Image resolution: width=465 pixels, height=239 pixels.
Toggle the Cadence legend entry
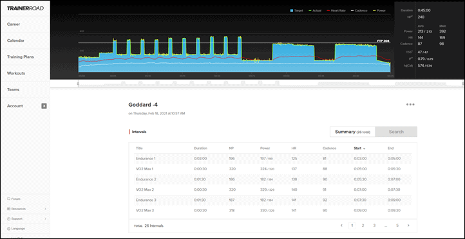click(359, 10)
